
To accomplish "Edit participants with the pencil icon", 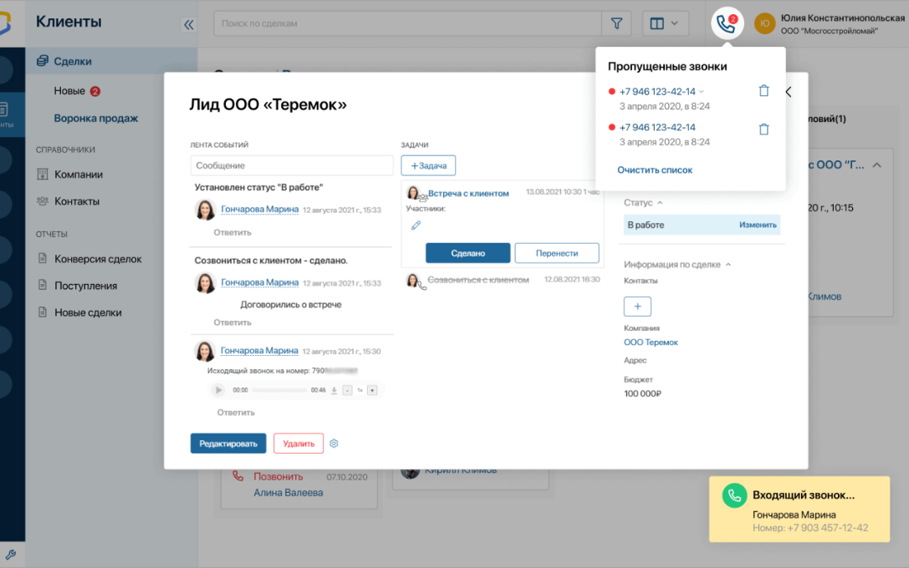I will click(416, 226).
